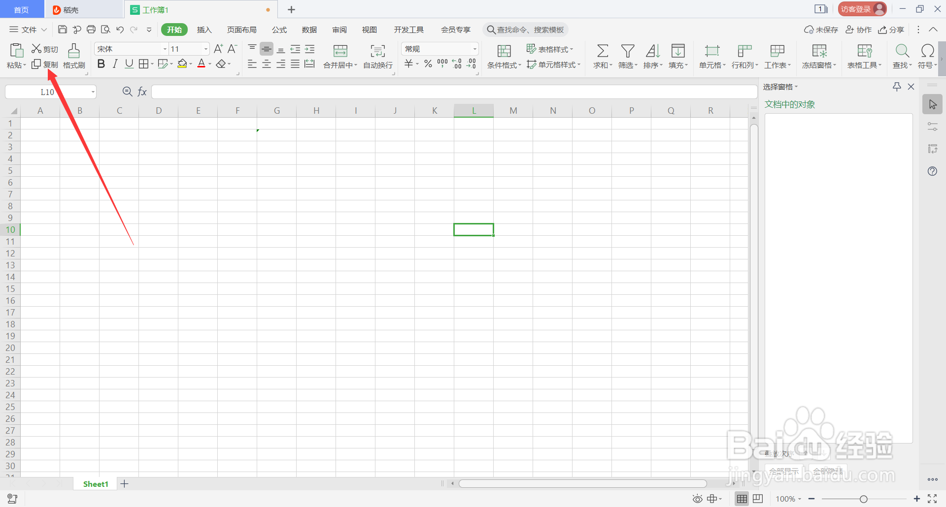946x507 pixels.
Task: Click the AutoSum (求和) sigma icon
Action: click(603, 51)
